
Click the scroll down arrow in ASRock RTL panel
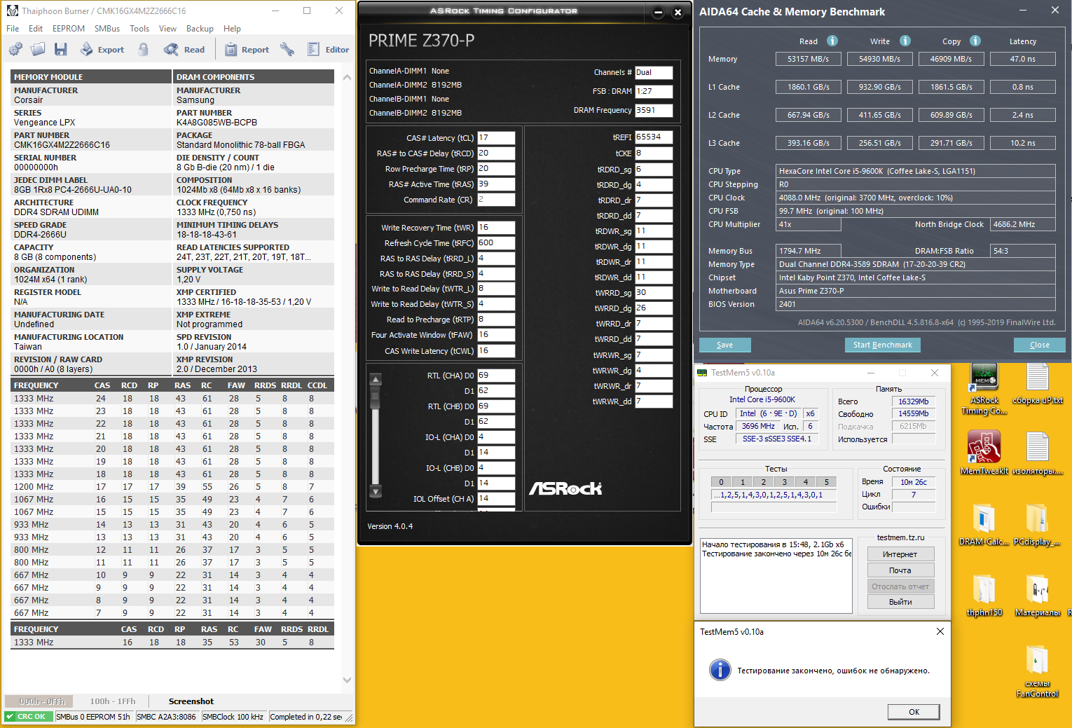[x=376, y=491]
